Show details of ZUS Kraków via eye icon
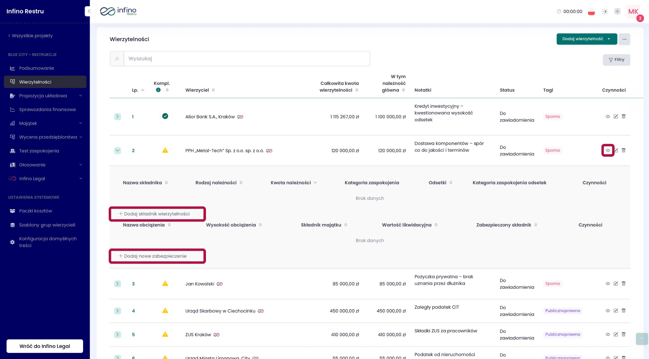The image size is (649, 359). click(x=607, y=335)
